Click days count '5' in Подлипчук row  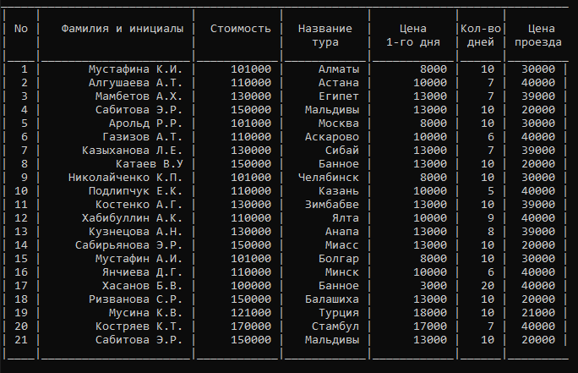pos(491,191)
